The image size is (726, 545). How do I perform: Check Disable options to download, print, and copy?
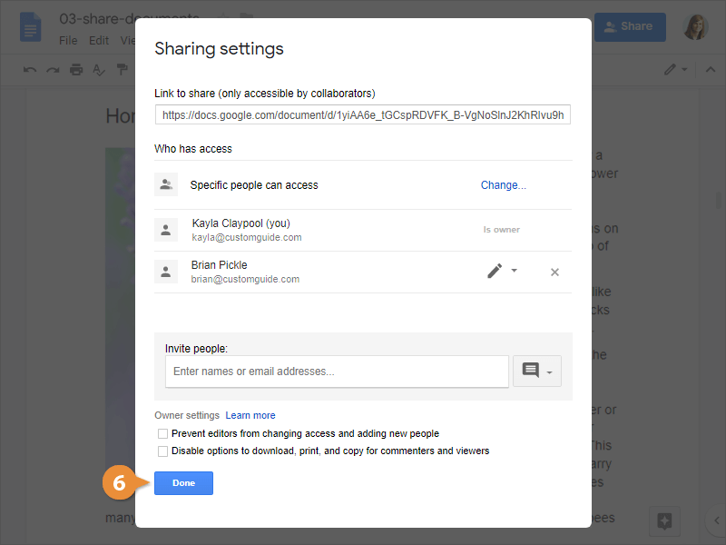click(163, 451)
